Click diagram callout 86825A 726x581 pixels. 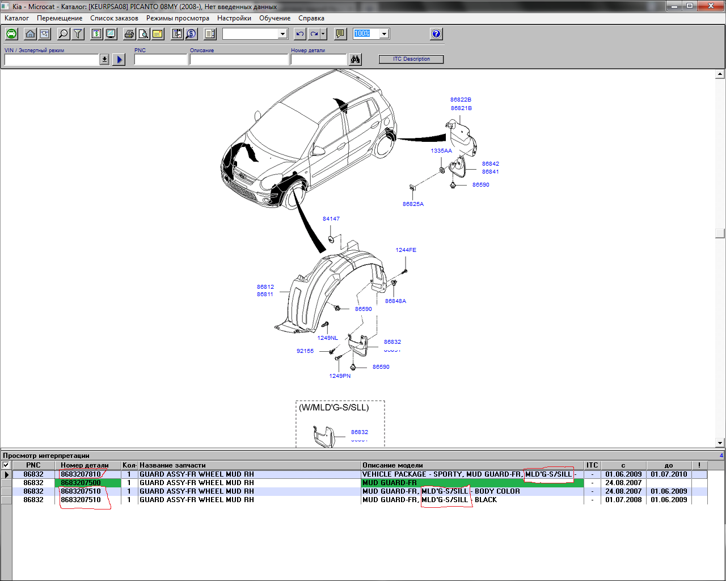413,204
